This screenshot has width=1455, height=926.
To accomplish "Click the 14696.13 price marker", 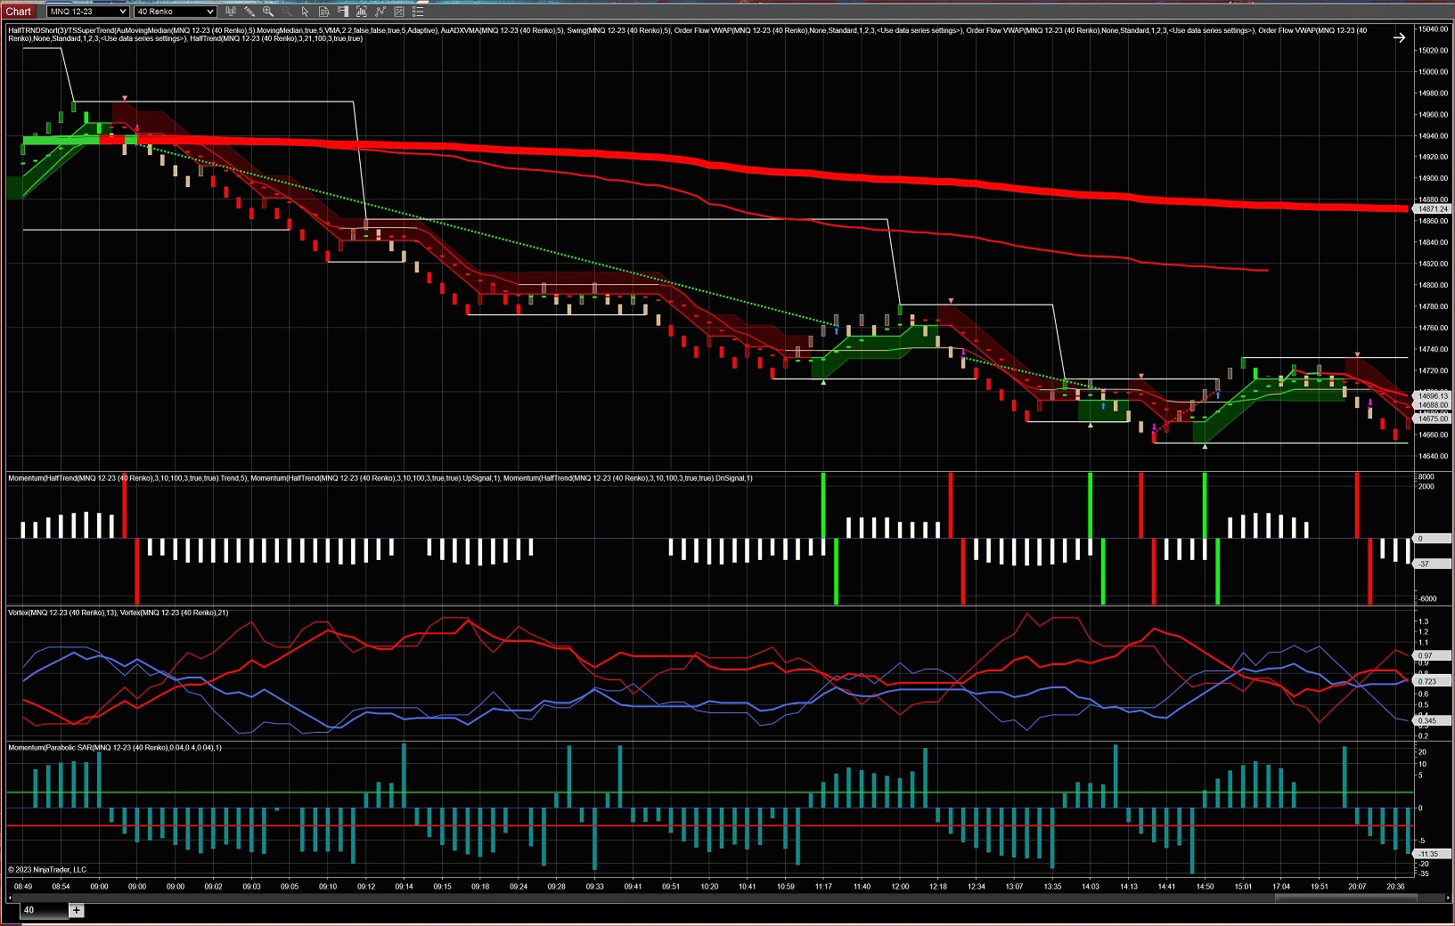I will click(x=1434, y=396).
